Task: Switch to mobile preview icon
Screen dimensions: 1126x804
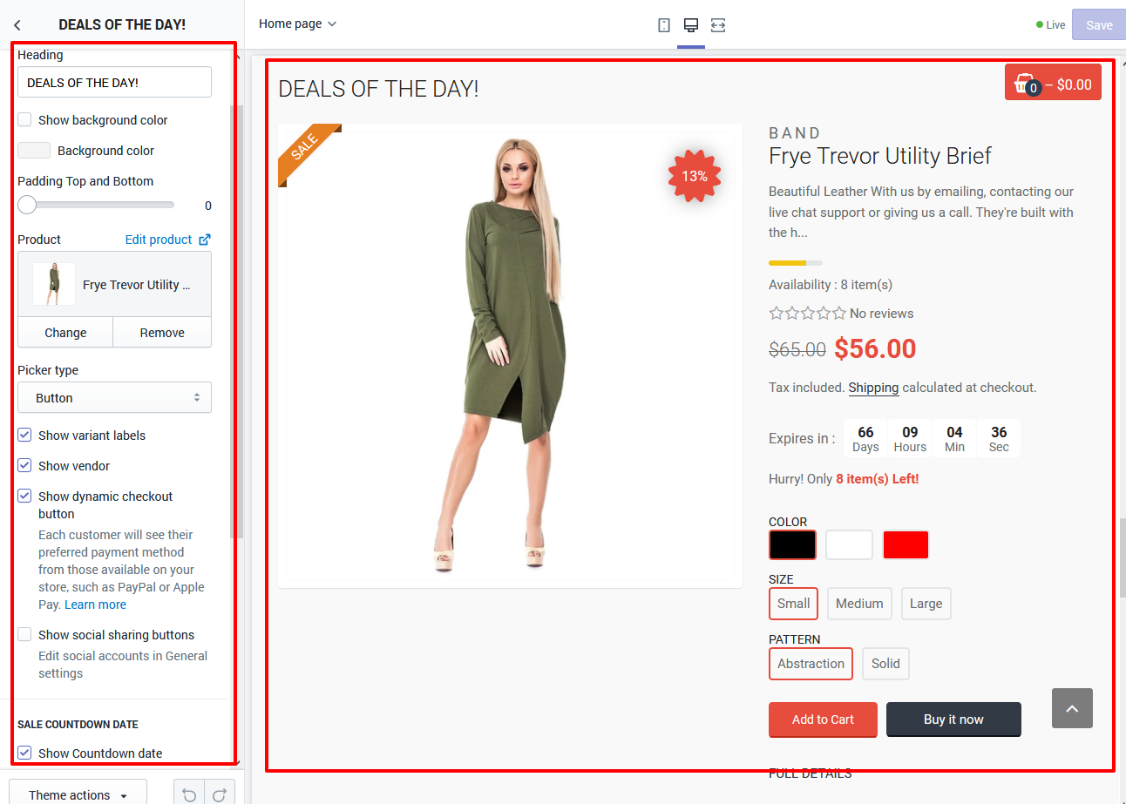Action: click(x=664, y=25)
